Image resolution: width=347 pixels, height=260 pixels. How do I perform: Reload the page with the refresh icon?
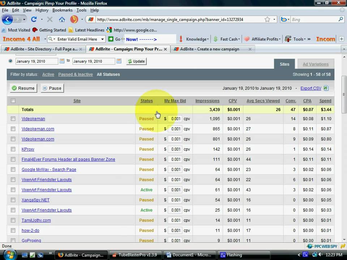point(34,19)
